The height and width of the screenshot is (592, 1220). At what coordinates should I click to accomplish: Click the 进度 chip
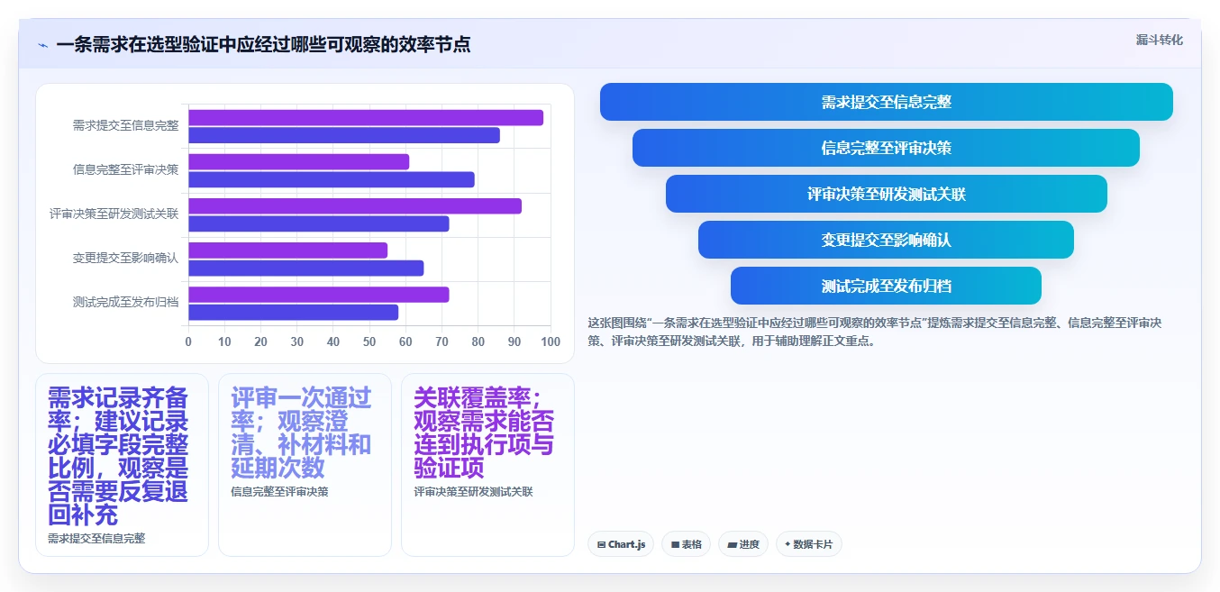coord(742,544)
